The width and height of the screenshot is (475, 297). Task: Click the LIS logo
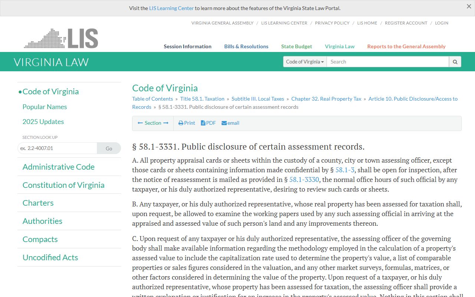tap(61, 38)
